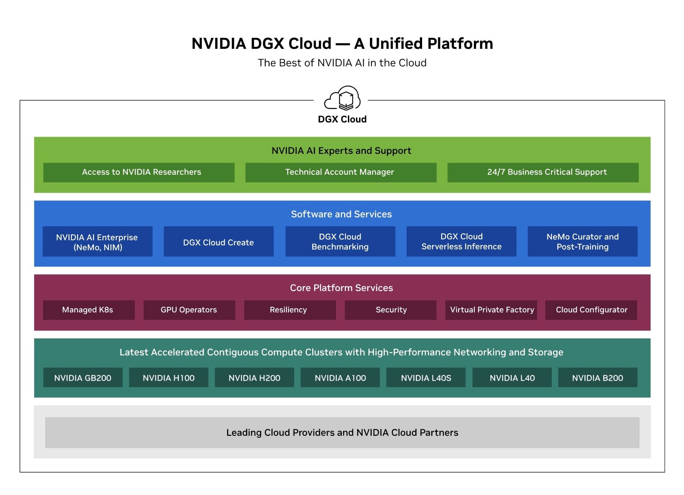Select the NVIDIA GB200 box
The height and width of the screenshot is (495, 684).
tap(83, 377)
